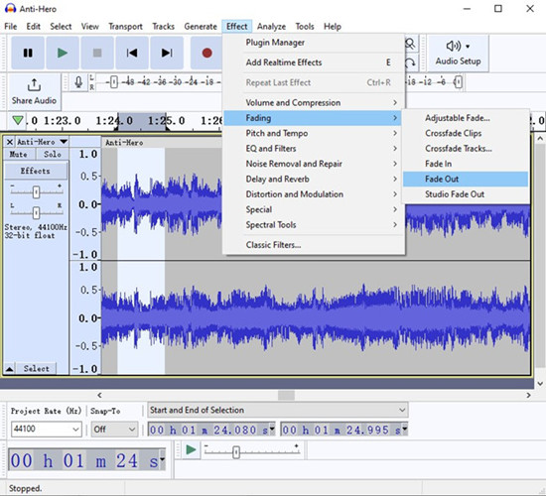
Task: Open the File menu
Action: click(11, 27)
